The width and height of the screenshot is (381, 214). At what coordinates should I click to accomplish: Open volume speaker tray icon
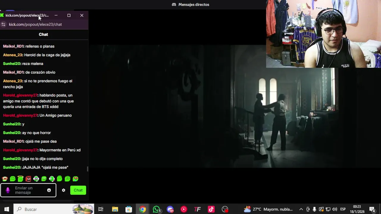[335, 209]
